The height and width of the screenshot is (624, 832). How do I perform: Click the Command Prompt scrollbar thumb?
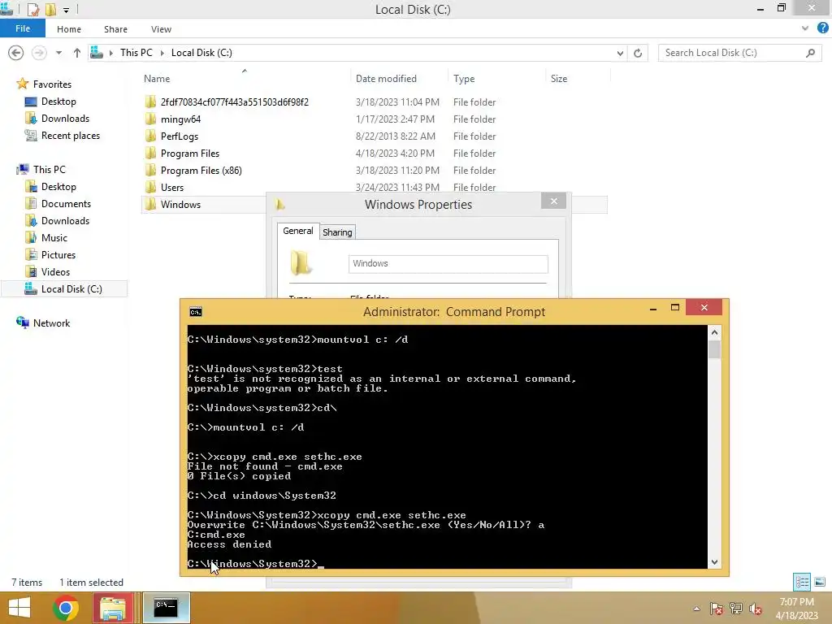[714, 349]
